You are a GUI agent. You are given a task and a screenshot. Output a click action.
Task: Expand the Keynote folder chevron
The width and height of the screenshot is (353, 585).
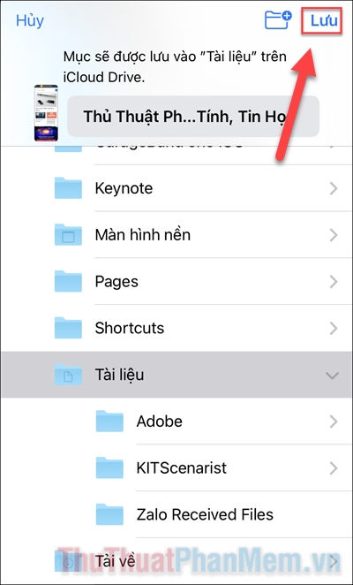(x=334, y=188)
